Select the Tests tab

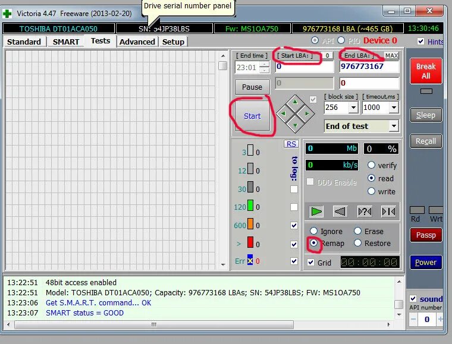(101, 41)
